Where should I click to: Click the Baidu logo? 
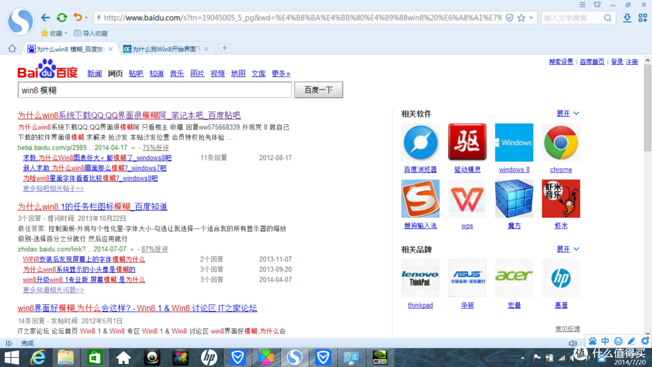click(48, 69)
